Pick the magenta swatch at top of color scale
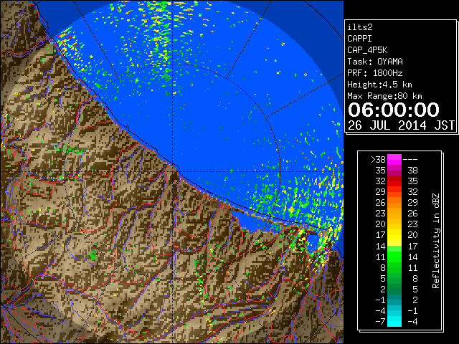 coord(394,160)
